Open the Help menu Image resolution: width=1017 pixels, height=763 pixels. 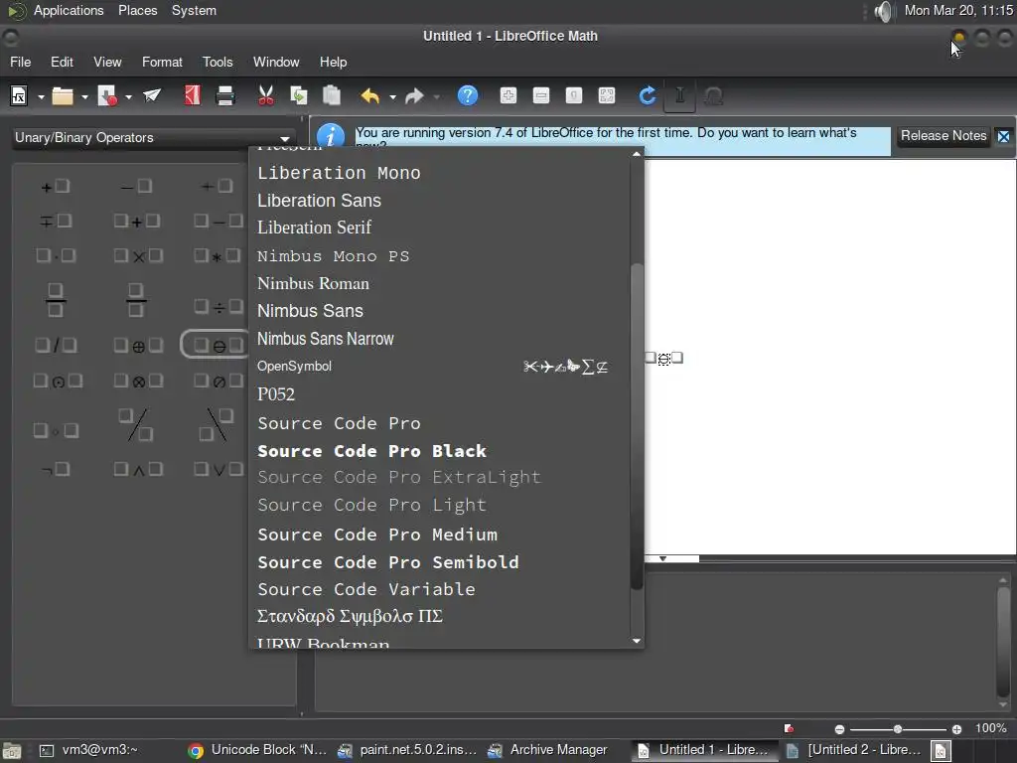334,62
